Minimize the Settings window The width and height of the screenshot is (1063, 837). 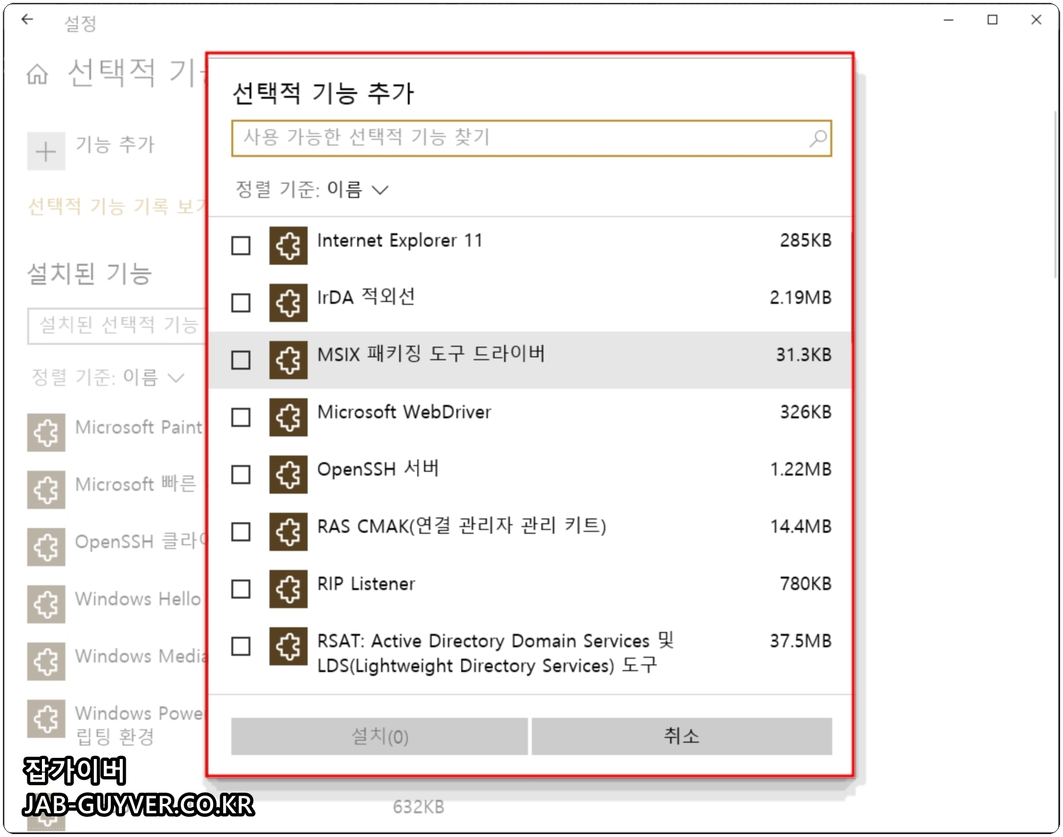coord(949,20)
